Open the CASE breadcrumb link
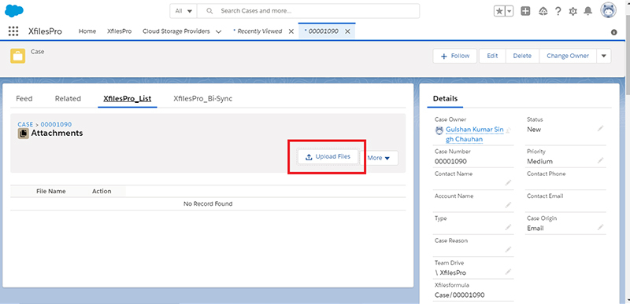This screenshot has height=304, width=630. pyautogui.click(x=25, y=125)
